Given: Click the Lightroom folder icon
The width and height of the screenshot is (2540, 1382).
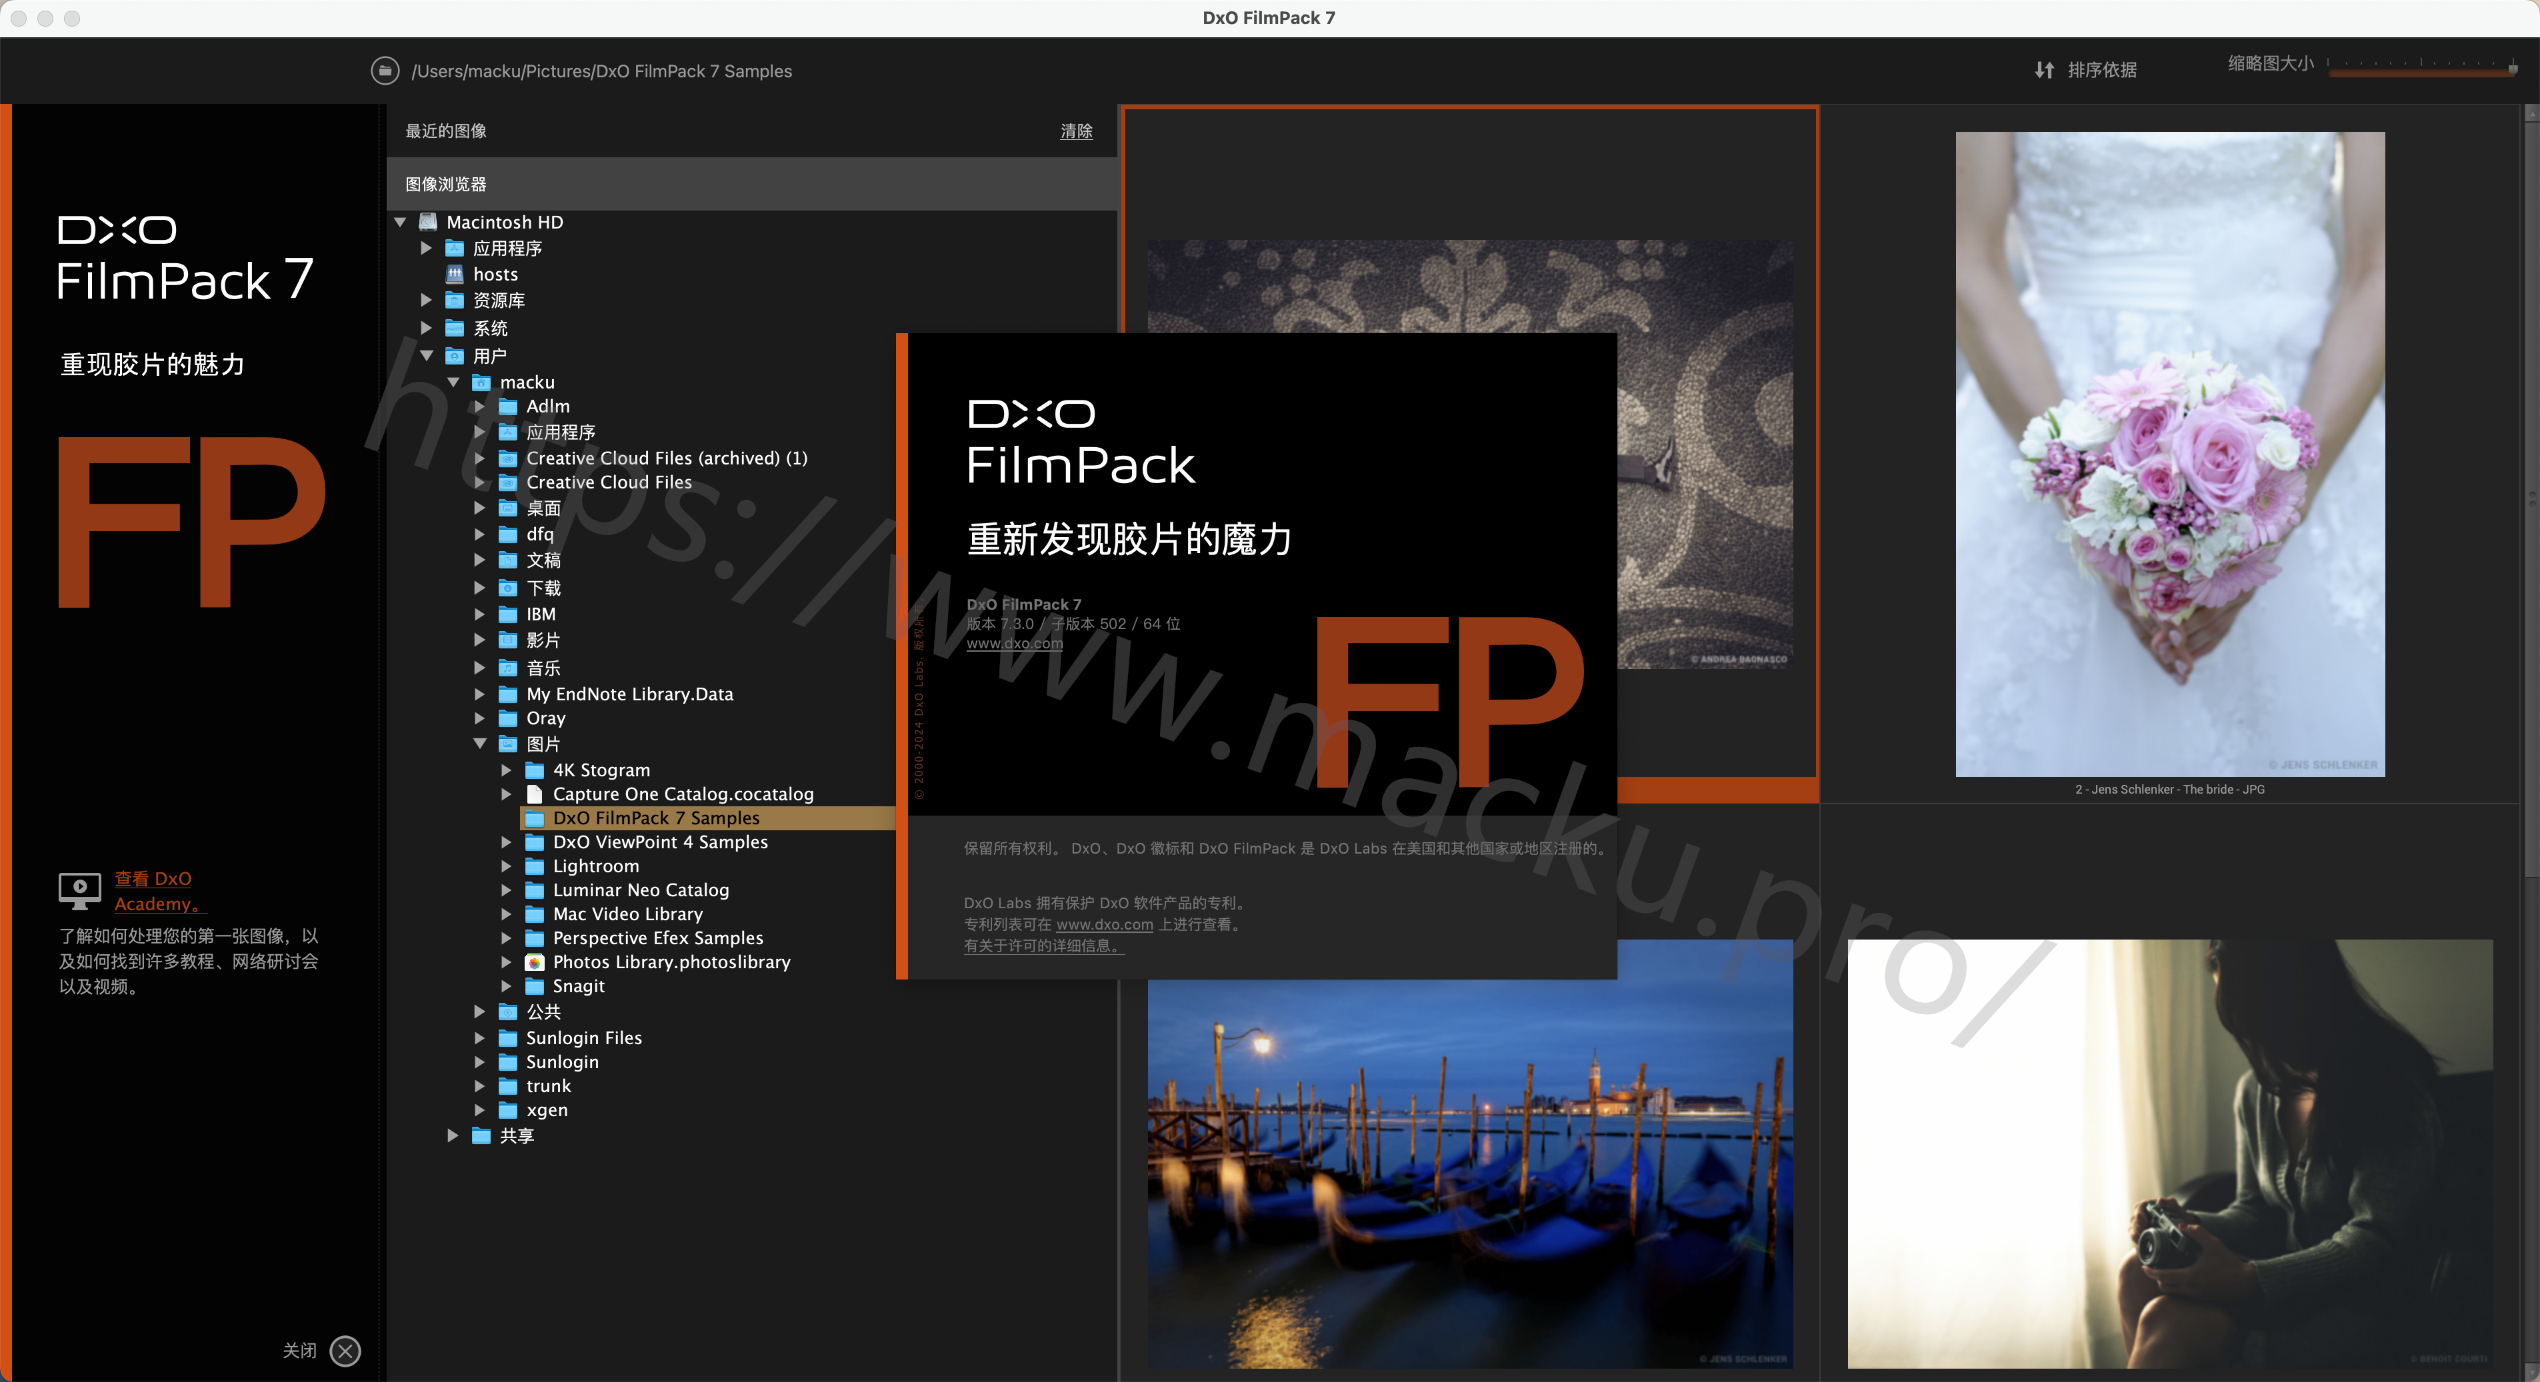Looking at the screenshot, I should coord(535,866).
